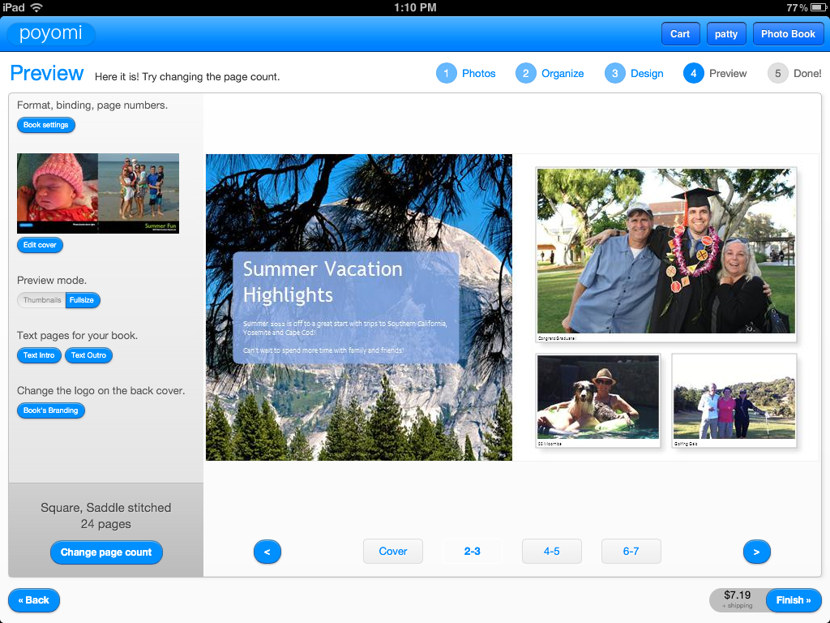Screen dimensions: 830x623
Task: Switch preview mode to Fullsize
Action: click(82, 300)
